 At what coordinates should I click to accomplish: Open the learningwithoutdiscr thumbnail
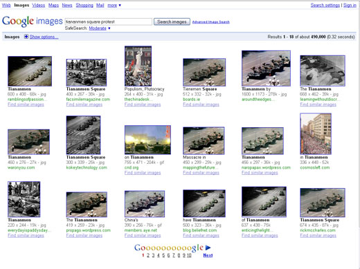pyautogui.click(x=323, y=71)
